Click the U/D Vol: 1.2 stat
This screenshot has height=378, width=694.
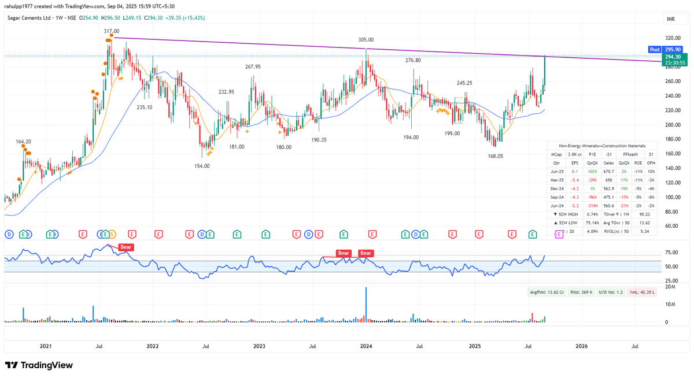611,292
